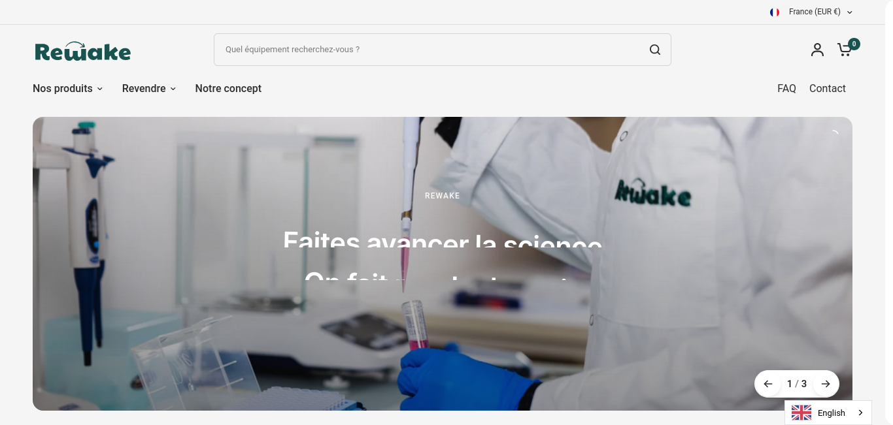
Task: Click the cart item count badge
Action: [x=854, y=44]
